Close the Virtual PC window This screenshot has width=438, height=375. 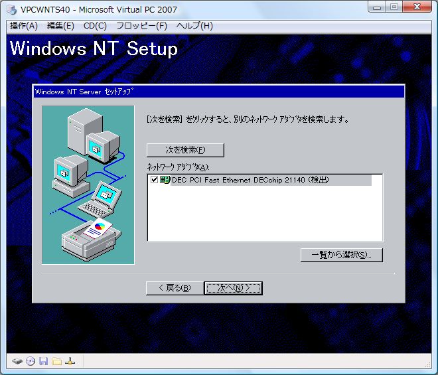click(417, 7)
